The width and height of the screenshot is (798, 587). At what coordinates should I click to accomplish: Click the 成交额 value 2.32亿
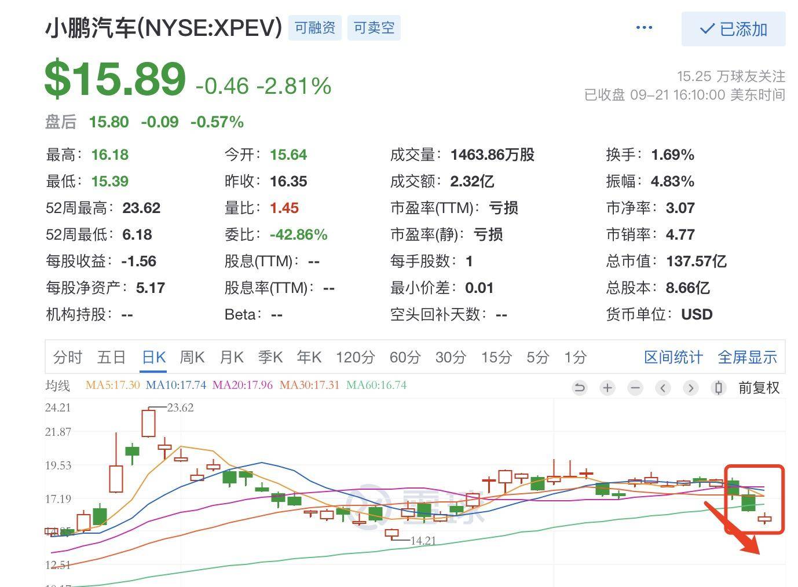pos(472,181)
